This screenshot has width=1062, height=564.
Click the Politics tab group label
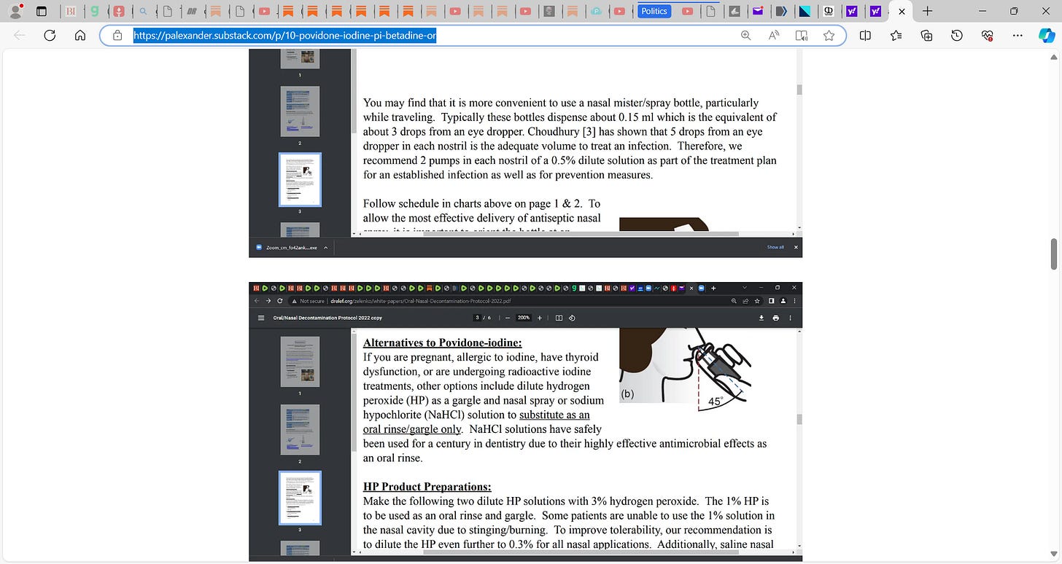[654, 11]
